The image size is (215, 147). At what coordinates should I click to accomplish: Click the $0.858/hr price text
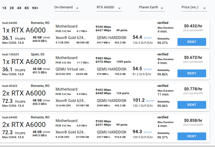(193, 120)
